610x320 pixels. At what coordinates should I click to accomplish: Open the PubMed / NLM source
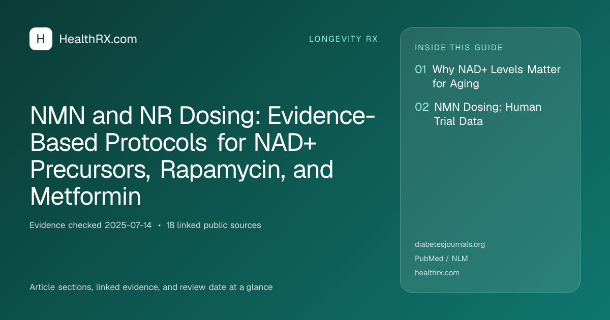[441, 259]
